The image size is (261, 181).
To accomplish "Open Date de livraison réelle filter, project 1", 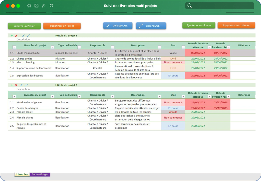I will coord(229,47).
